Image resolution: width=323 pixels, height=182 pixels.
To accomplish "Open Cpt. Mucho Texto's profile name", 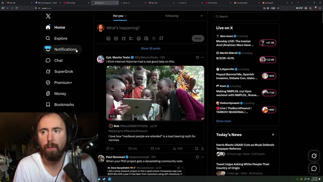I will pos(118,57).
